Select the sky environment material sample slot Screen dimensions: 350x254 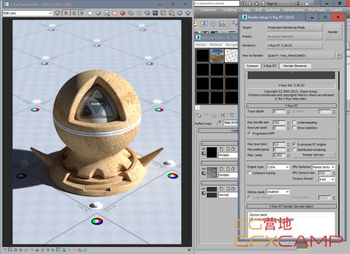pyautogui.click(x=217, y=55)
